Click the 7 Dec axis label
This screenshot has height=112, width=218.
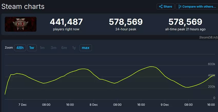(22, 105)
